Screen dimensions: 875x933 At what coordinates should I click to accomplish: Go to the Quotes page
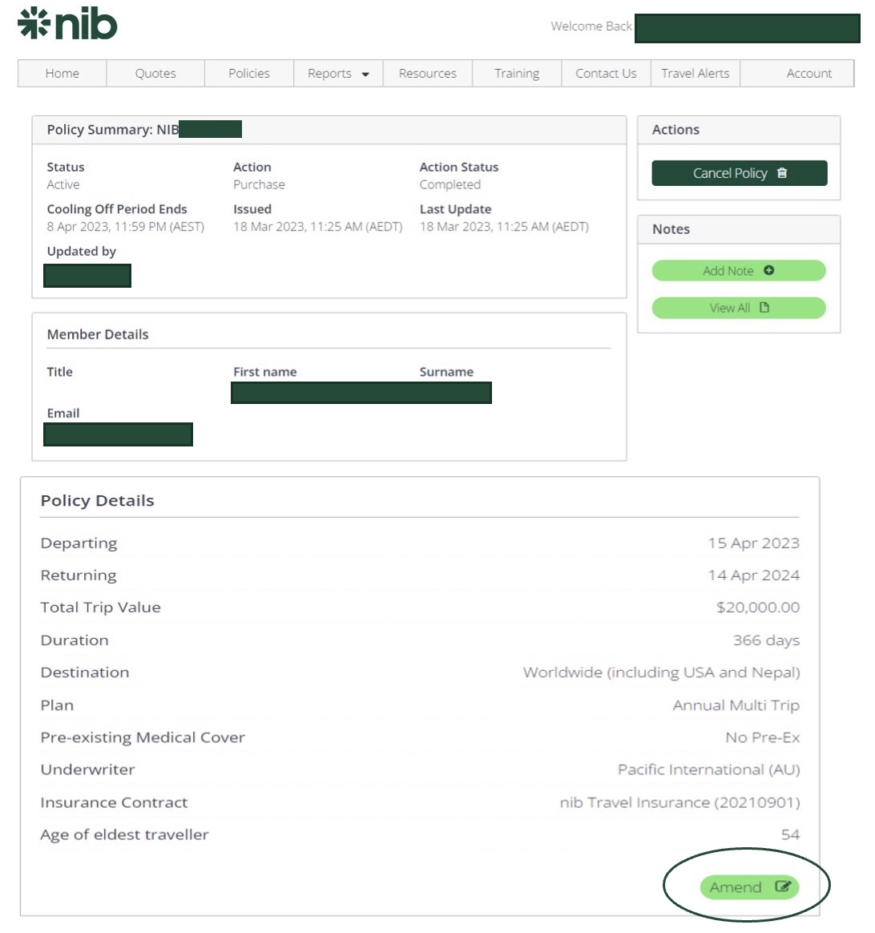[x=155, y=73]
